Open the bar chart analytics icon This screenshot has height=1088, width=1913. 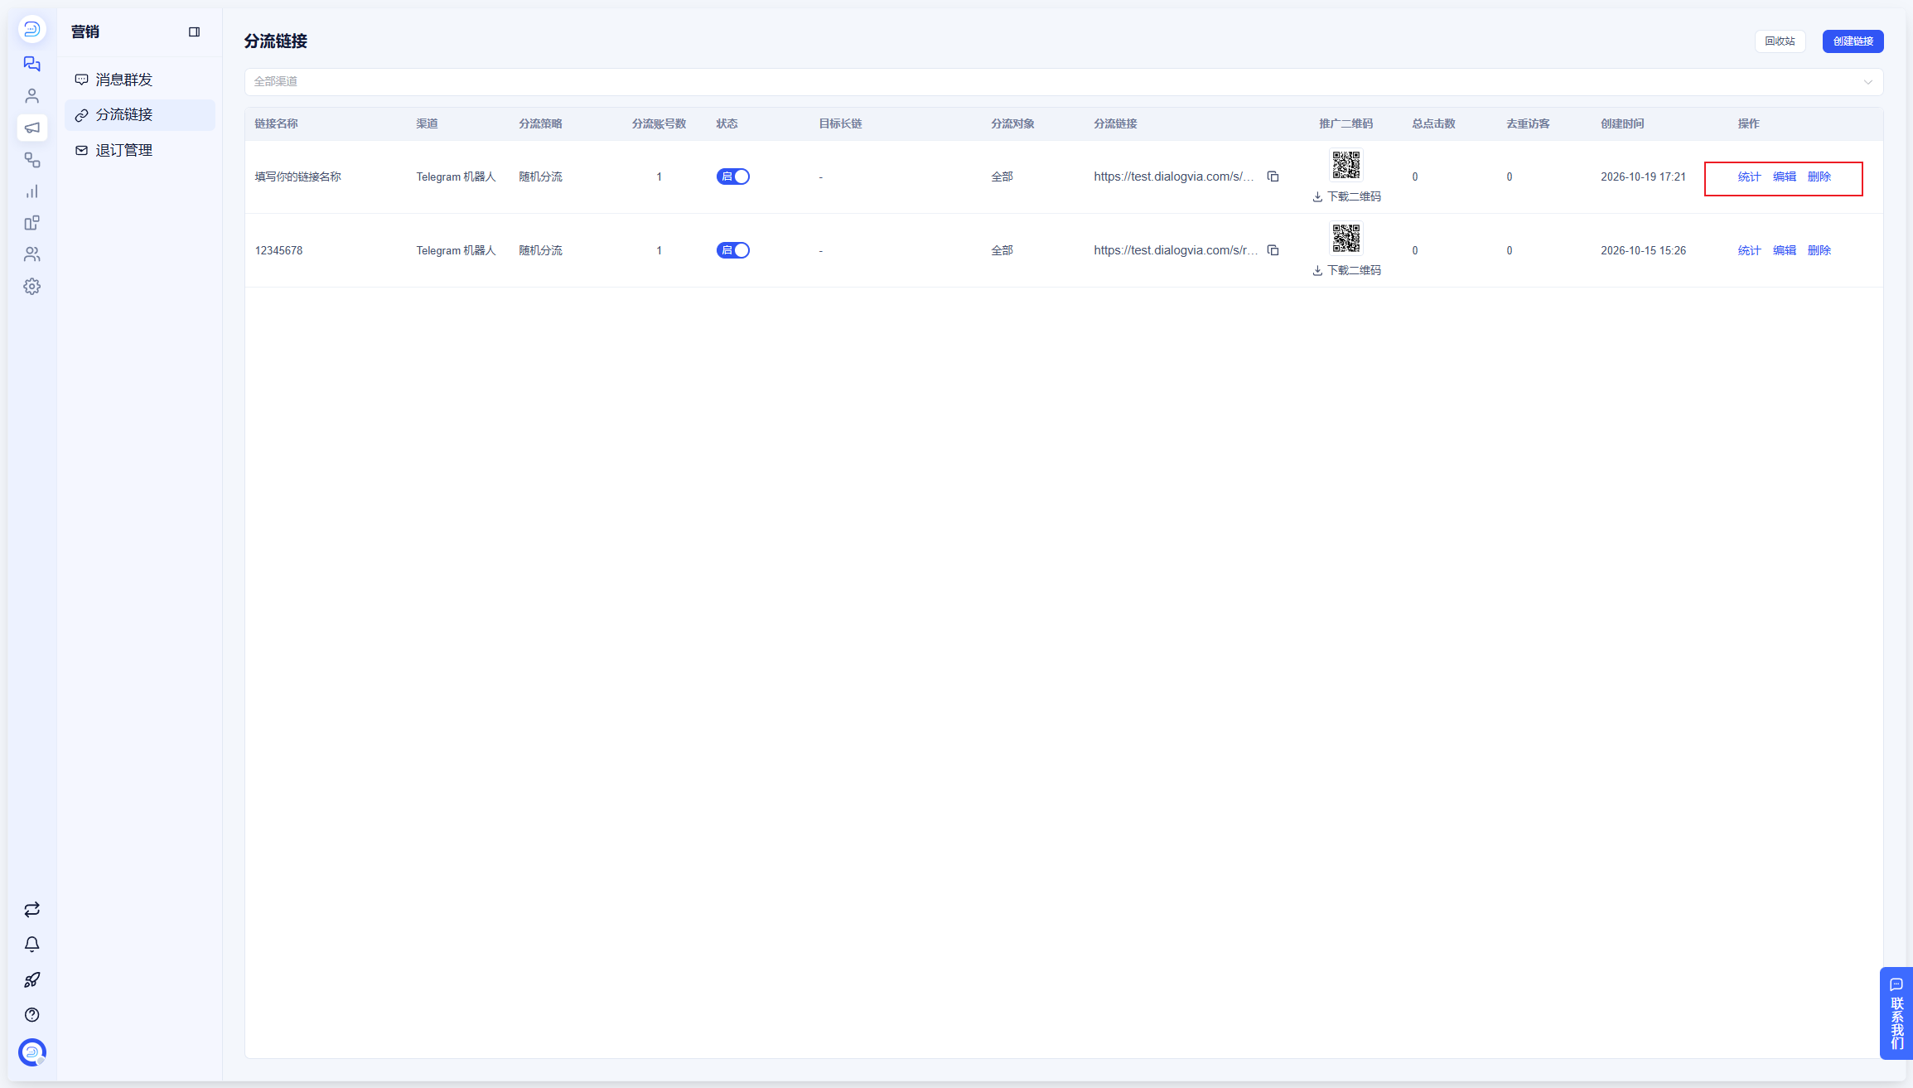point(31,191)
